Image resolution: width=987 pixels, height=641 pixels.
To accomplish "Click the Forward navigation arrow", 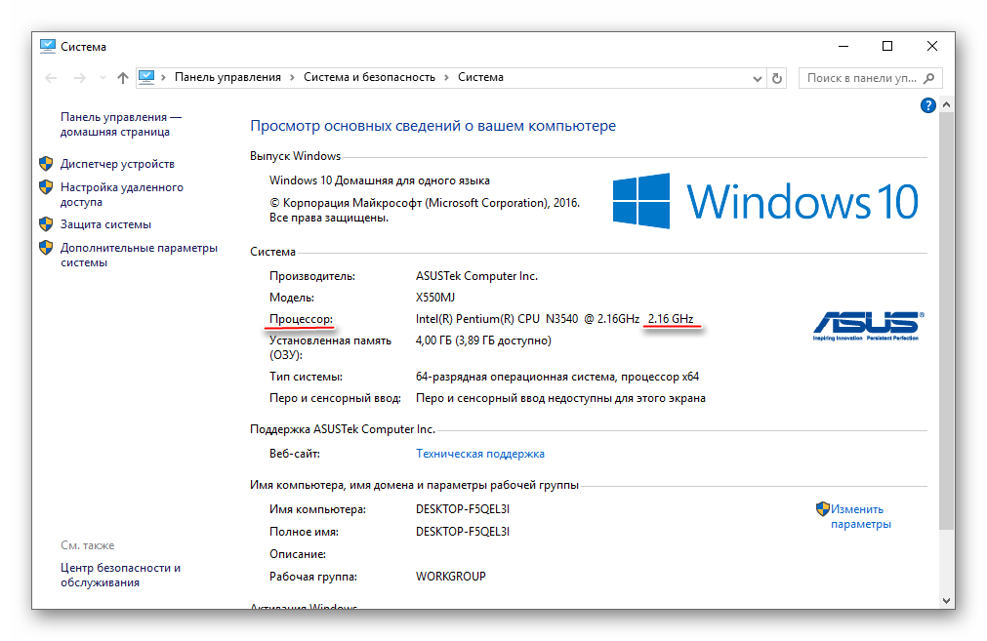I will (x=77, y=78).
